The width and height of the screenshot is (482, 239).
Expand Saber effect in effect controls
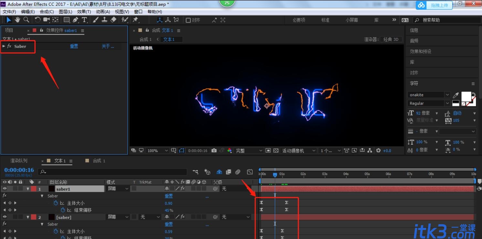(4, 46)
